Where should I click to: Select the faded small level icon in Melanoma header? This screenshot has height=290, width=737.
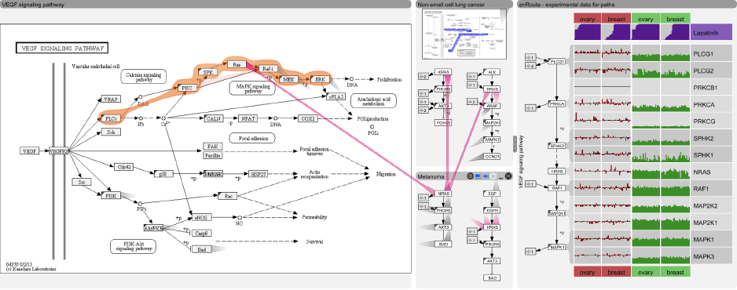[493, 176]
